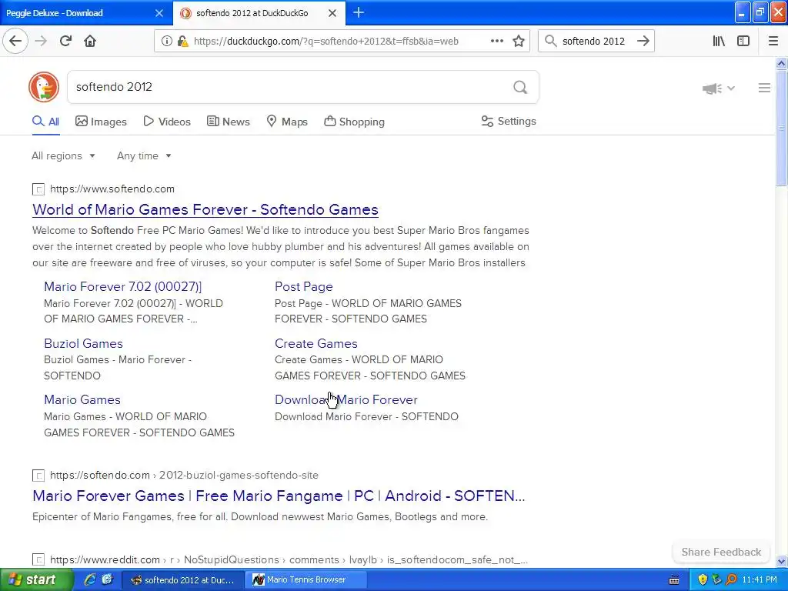Select the All results tab
Screen dimensions: 788x591
[45, 122]
